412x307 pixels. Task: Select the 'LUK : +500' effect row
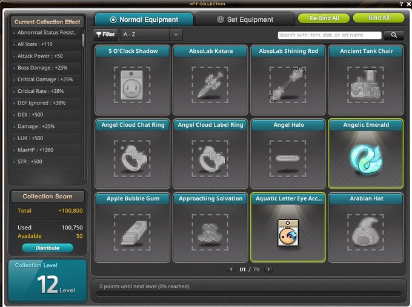(x=46, y=138)
